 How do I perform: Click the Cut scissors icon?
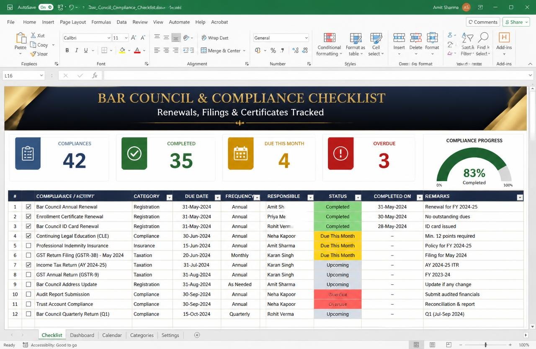pos(33,36)
